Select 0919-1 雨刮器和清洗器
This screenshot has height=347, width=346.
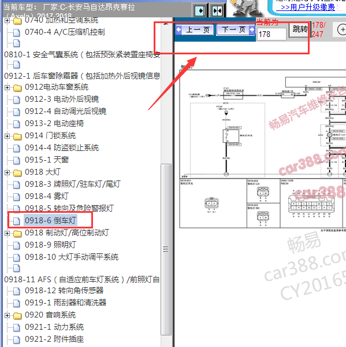click(65, 302)
